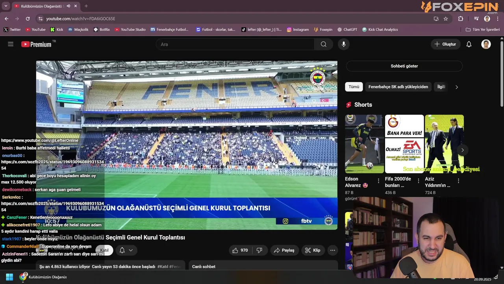The width and height of the screenshot is (504, 284).
Task: Dislike the video
Action: [x=259, y=250]
